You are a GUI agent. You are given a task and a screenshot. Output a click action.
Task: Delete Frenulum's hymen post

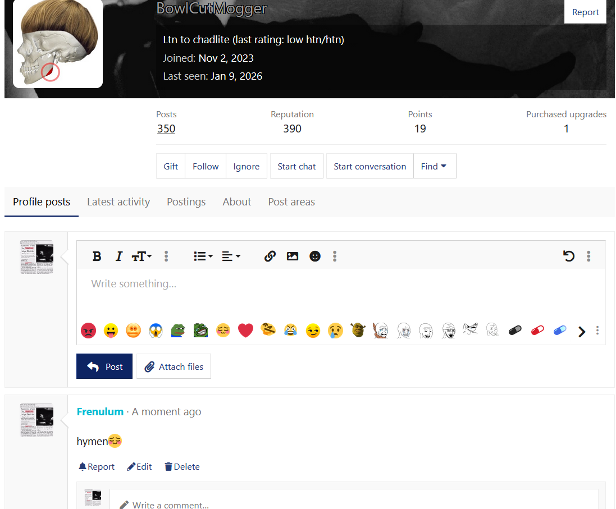coord(182,466)
